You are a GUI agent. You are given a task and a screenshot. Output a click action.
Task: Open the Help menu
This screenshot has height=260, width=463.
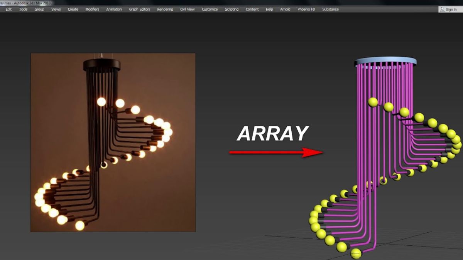[269, 9]
